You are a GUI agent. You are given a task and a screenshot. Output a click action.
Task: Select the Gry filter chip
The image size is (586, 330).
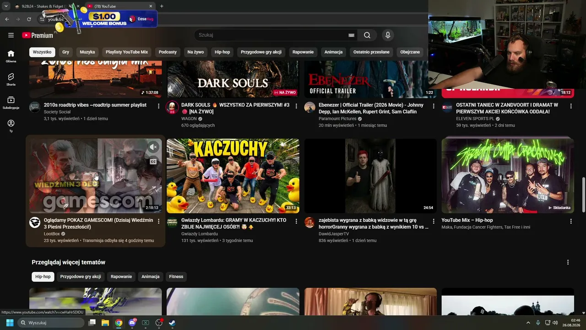coord(66,52)
